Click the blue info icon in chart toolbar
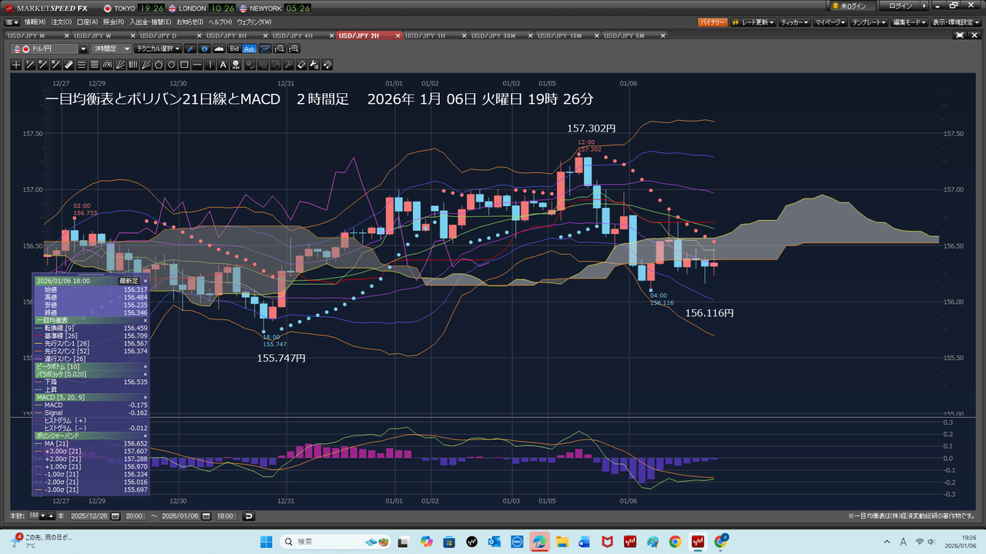Image resolution: width=986 pixels, height=554 pixels. (x=205, y=48)
